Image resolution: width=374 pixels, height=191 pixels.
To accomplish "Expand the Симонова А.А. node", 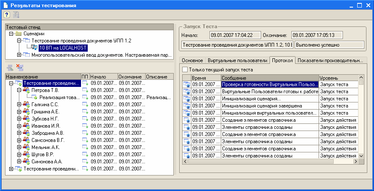I will pyautogui.click(x=19, y=162).
